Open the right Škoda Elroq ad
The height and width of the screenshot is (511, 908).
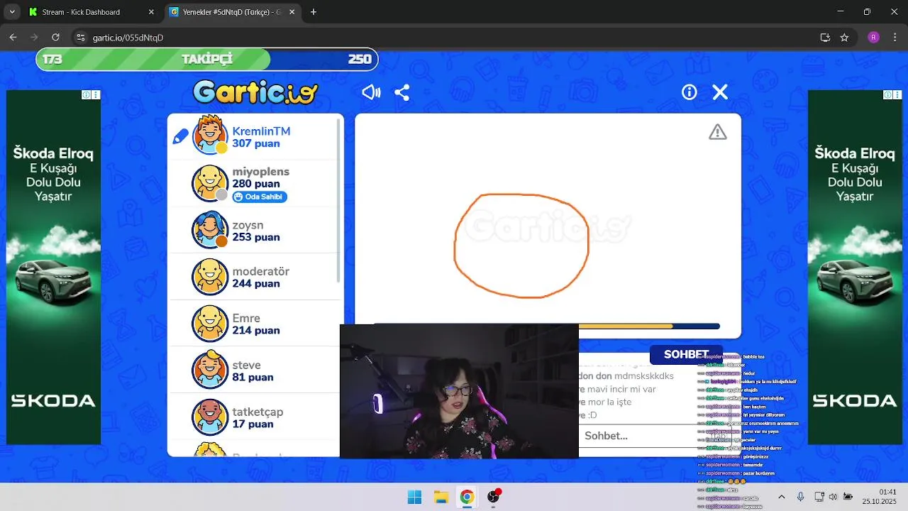click(x=855, y=268)
